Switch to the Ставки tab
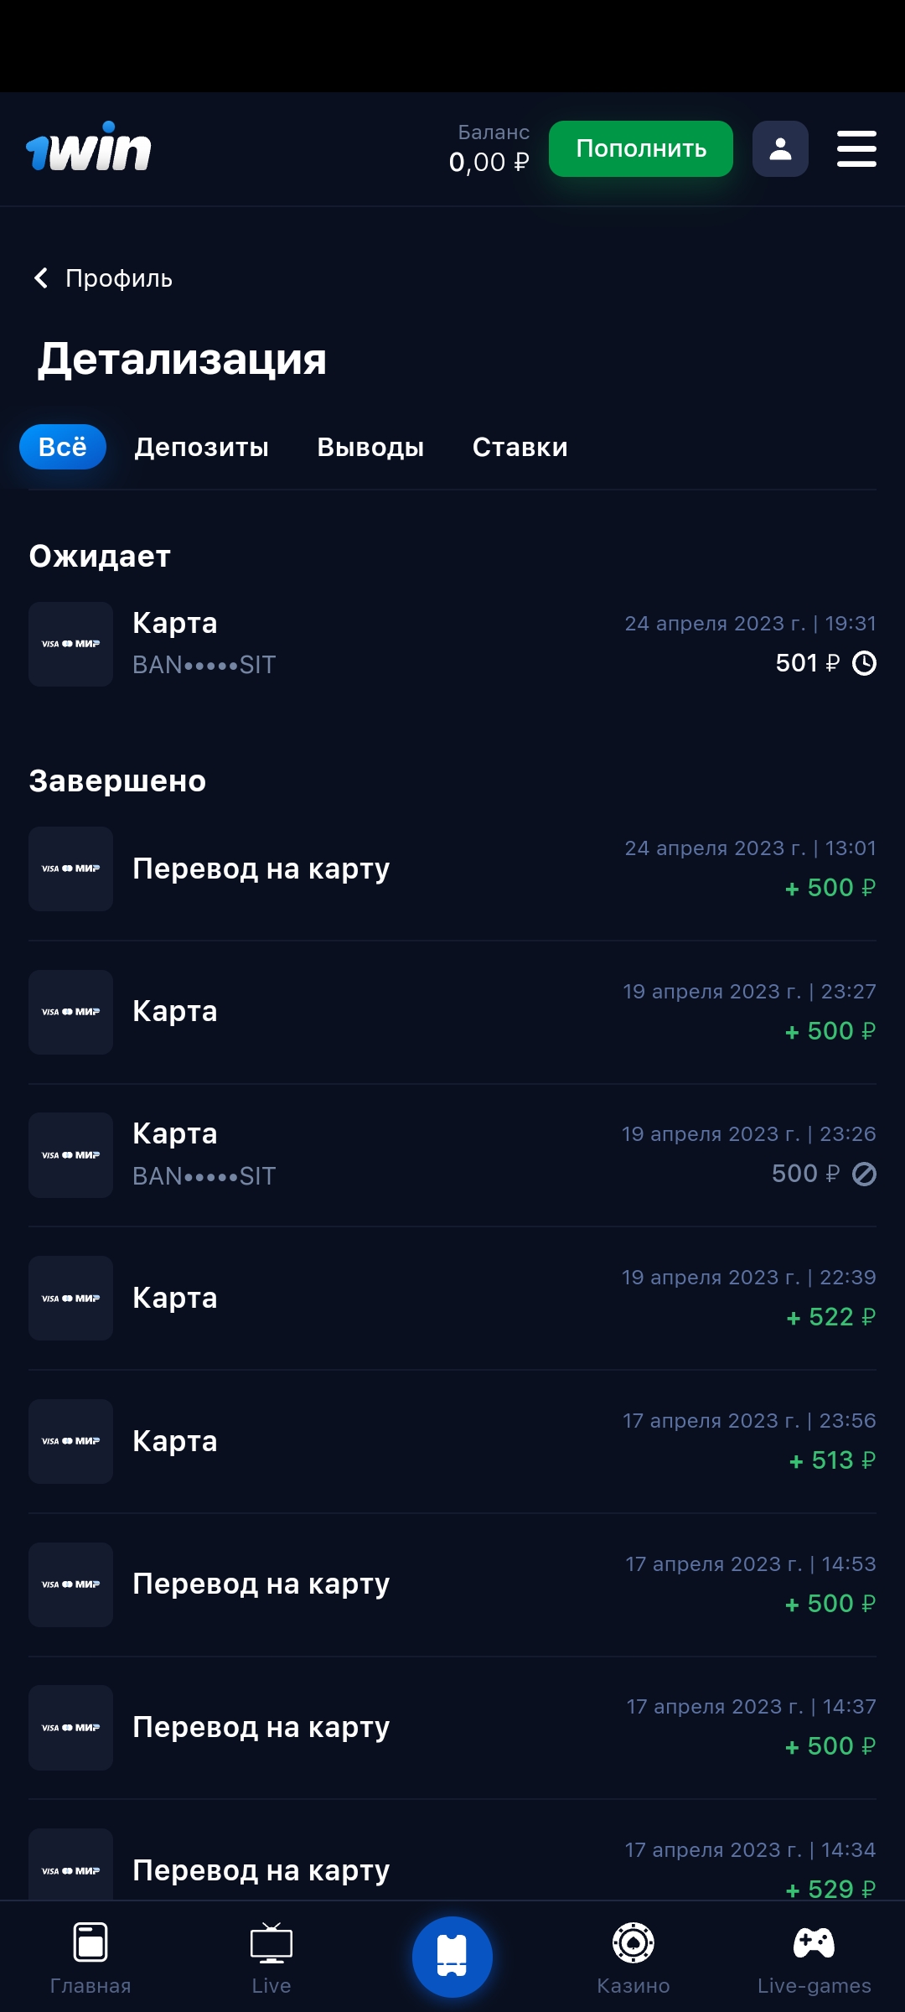This screenshot has width=905, height=2012. (x=520, y=447)
